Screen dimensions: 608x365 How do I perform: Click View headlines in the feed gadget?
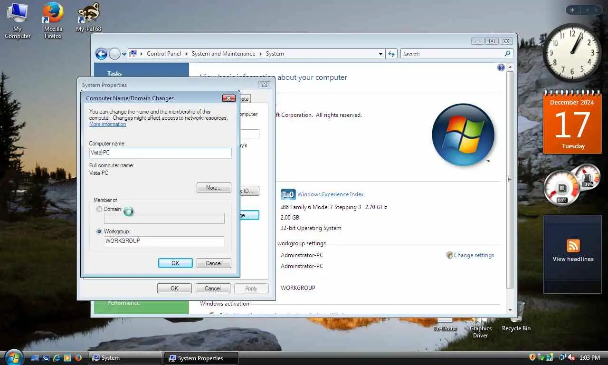(573, 259)
